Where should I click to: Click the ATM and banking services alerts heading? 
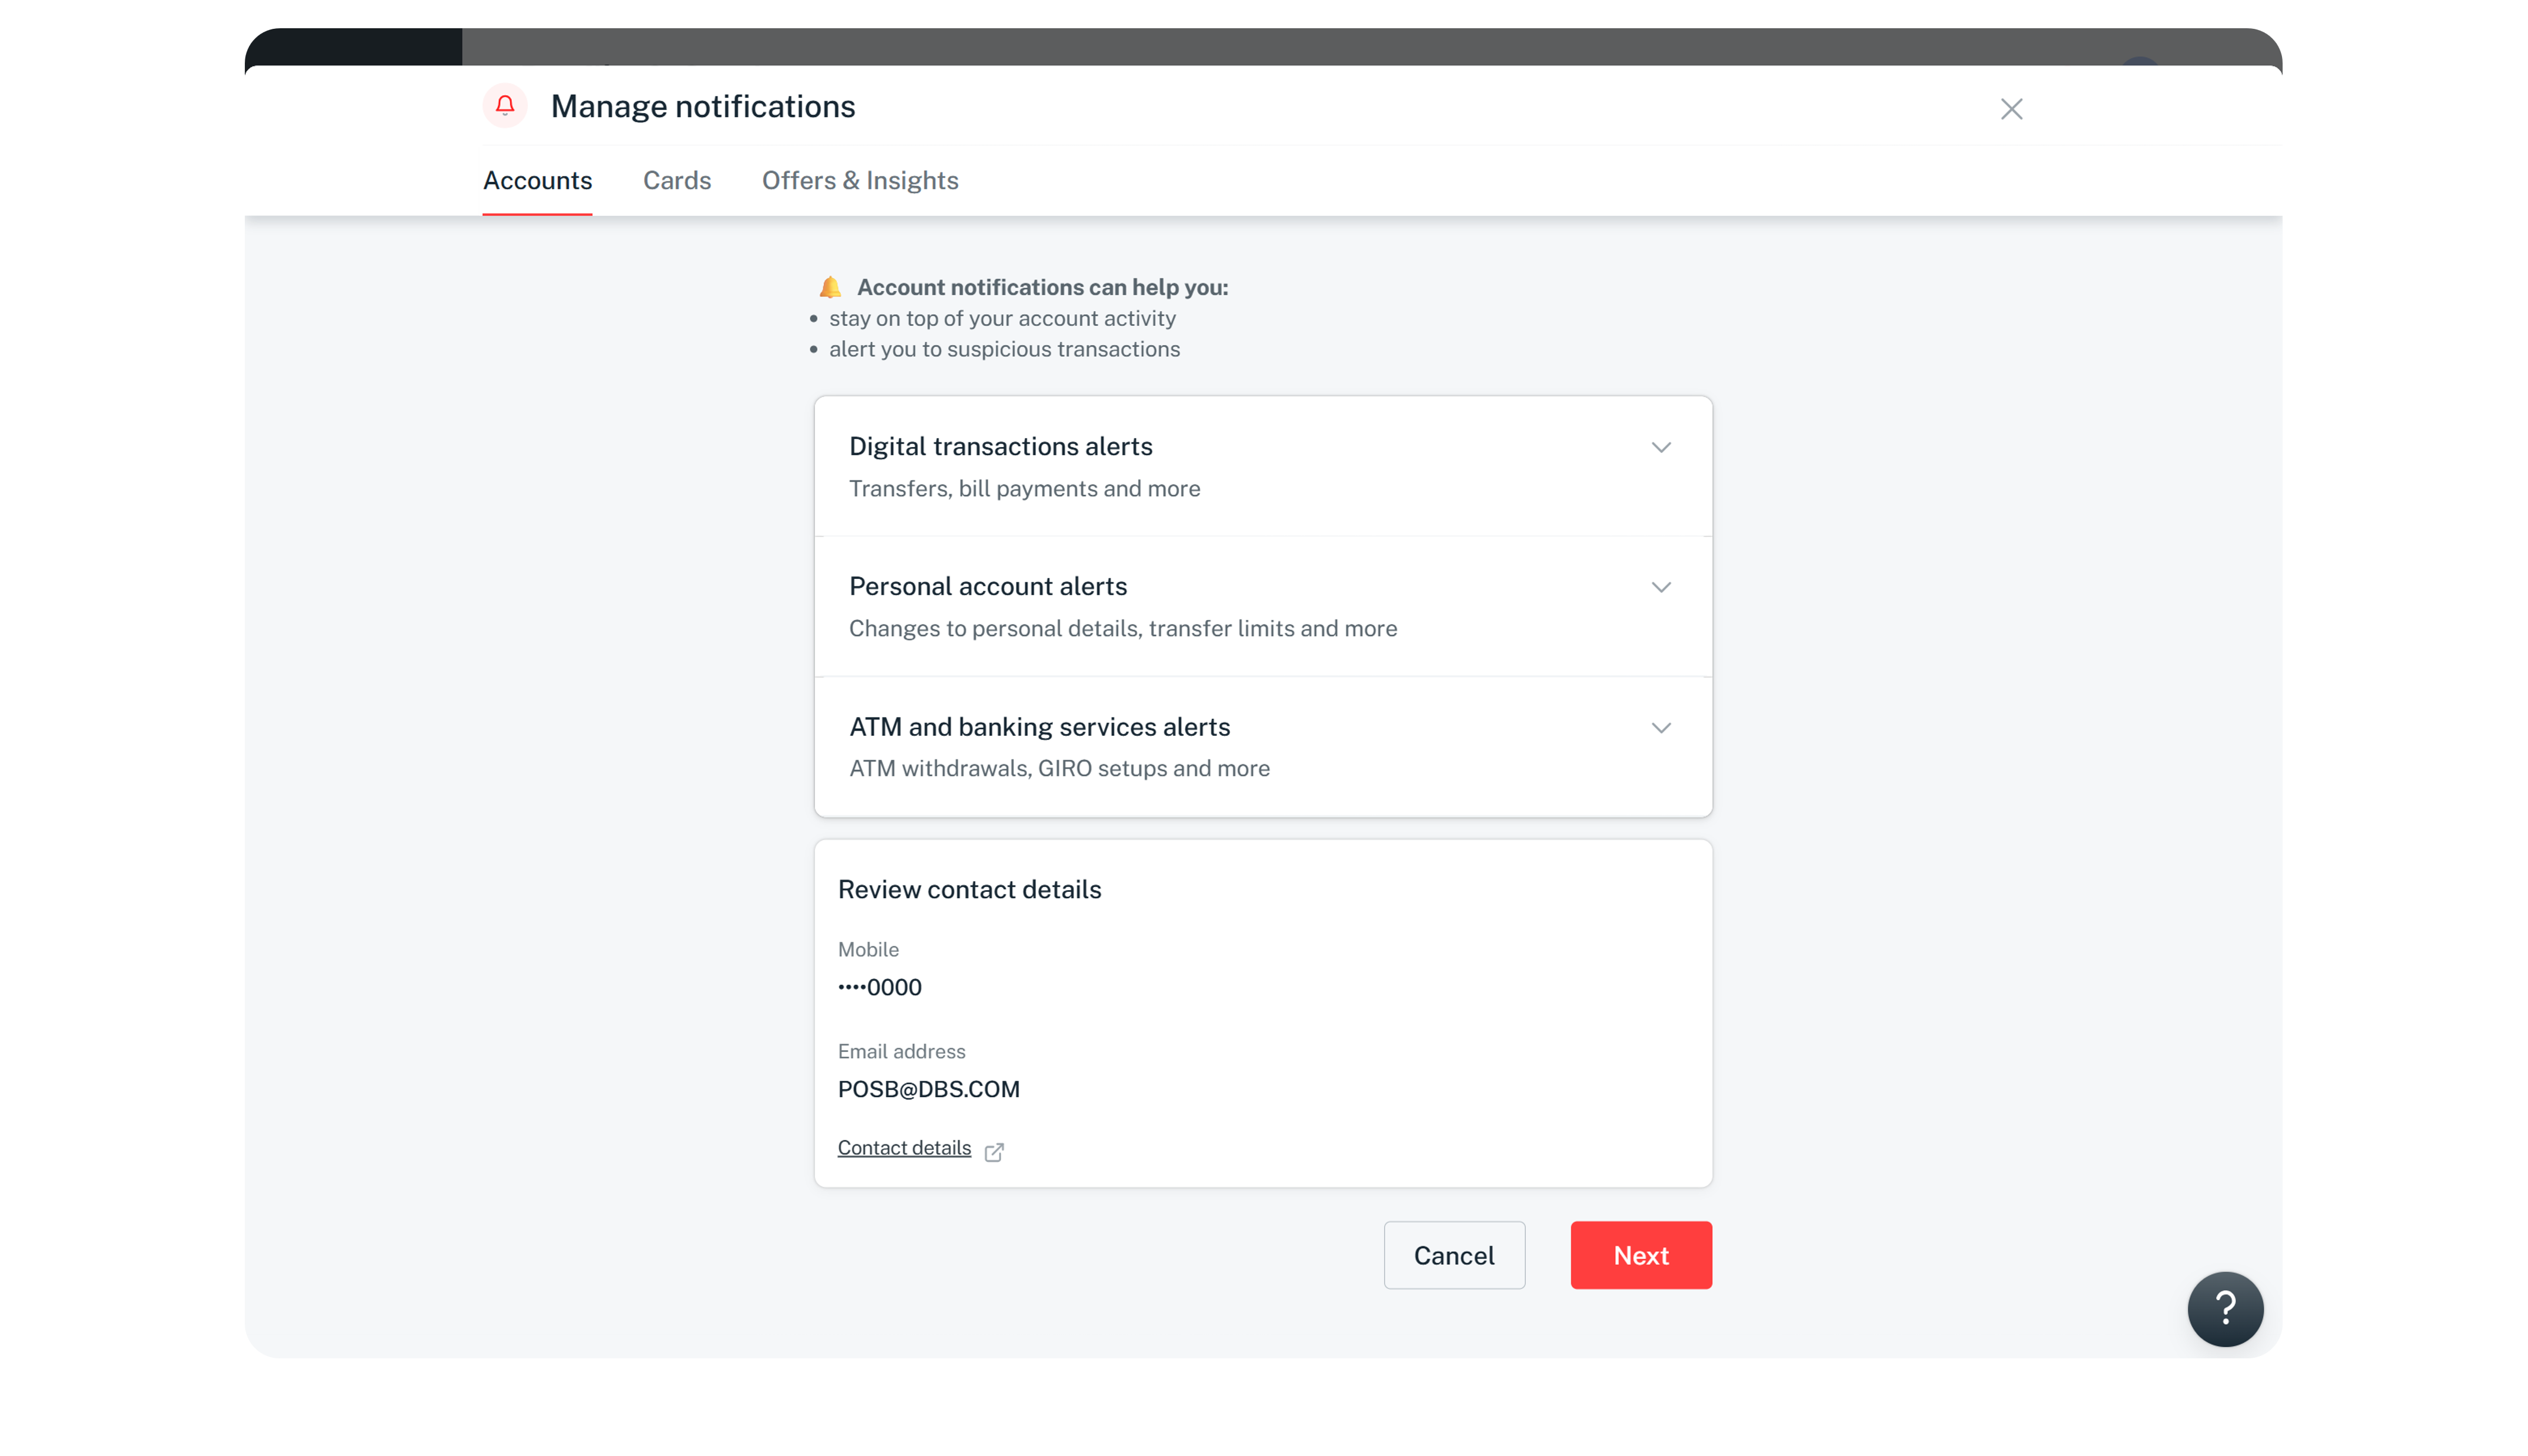click(x=1039, y=727)
